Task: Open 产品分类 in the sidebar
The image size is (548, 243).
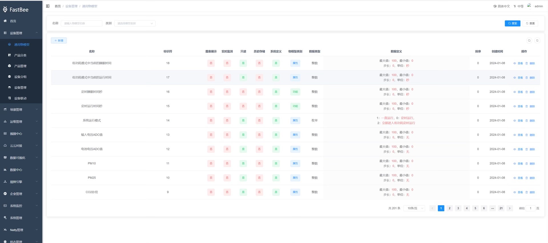Action: pos(20,55)
